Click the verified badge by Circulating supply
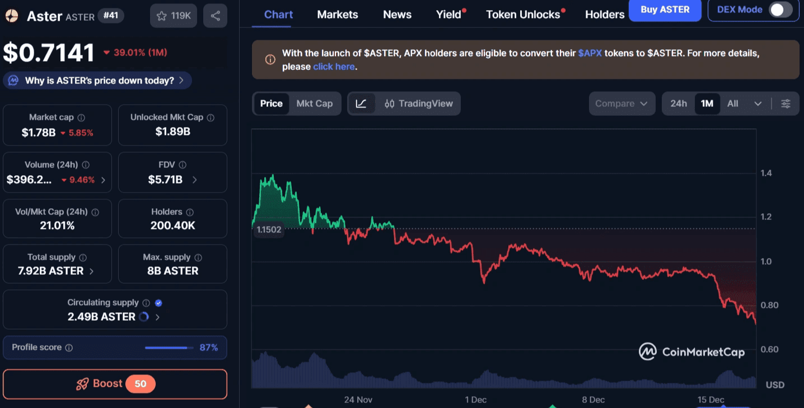 158,303
